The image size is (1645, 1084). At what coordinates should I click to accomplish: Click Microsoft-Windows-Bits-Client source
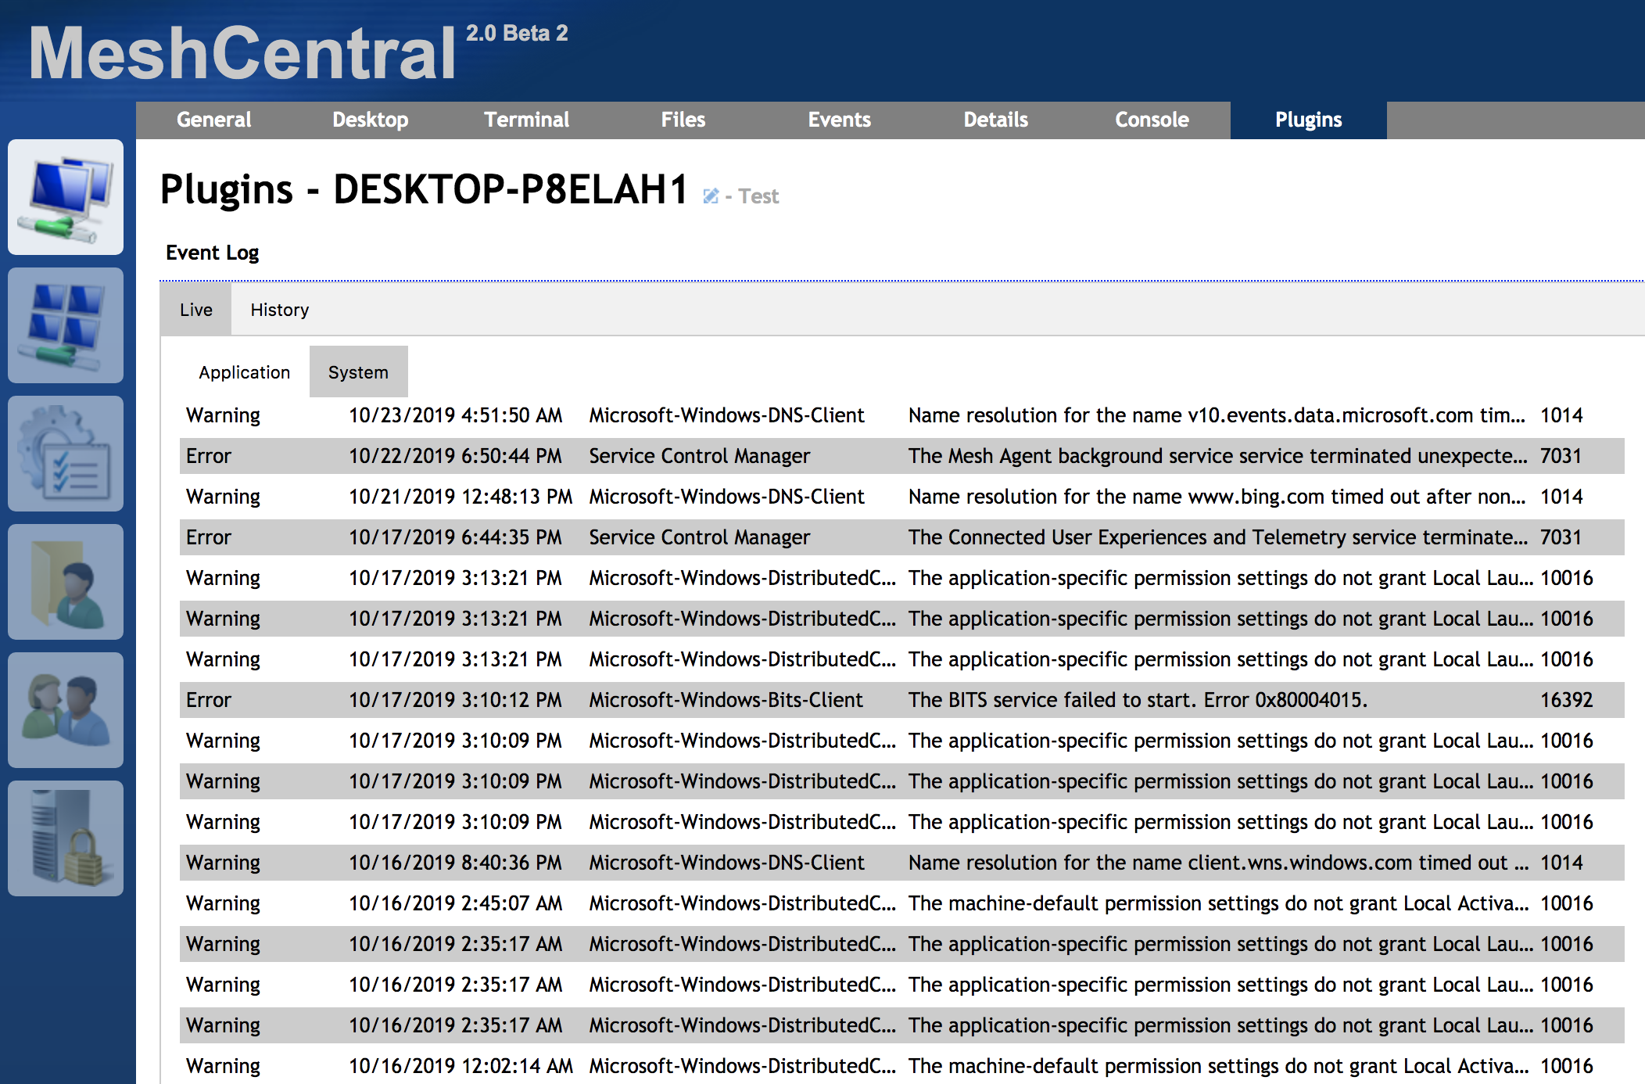pyautogui.click(x=726, y=700)
